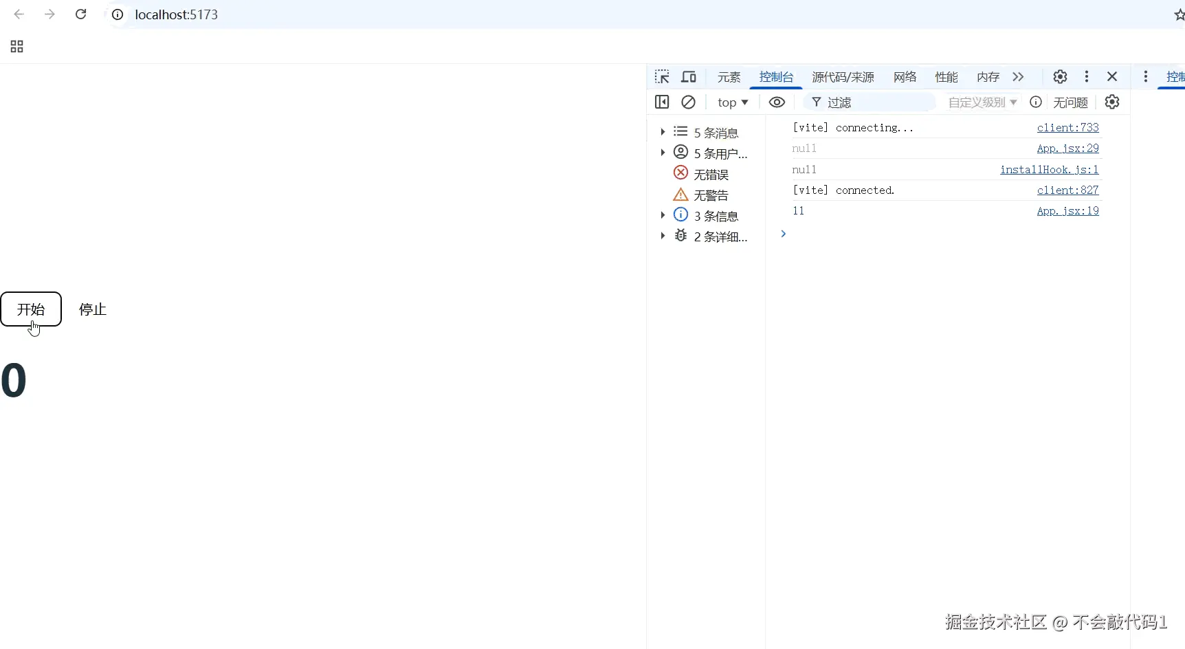This screenshot has height=649, width=1185.
Task: Click the 无问题 issues label
Action: (1070, 102)
